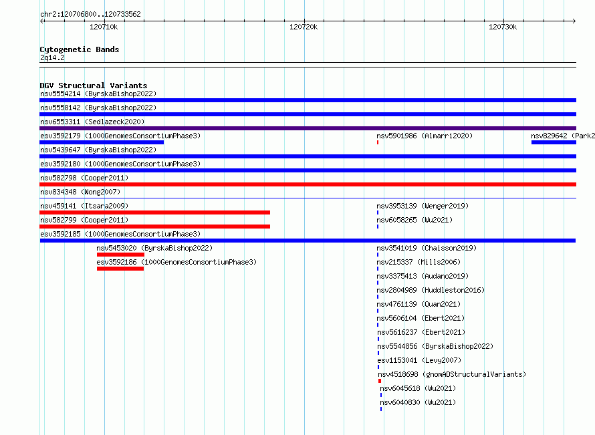This screenshot has width=595, height=435.
Task: Open the nsv5558142 (ByrskaBishop2022) variant
Action: click(98, 108)
